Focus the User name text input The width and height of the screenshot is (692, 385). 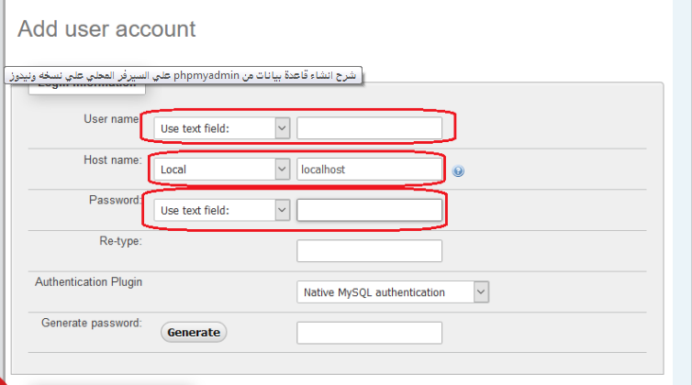[x=369, y=128]
